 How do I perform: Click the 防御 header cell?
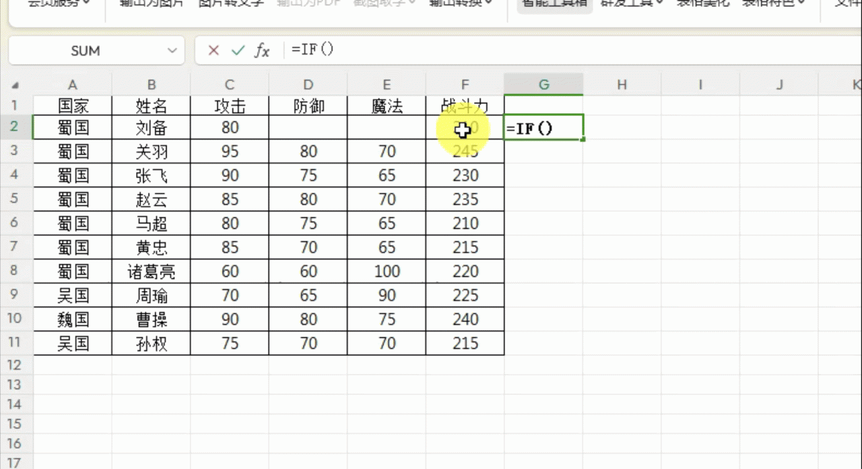click(x=308, y=105)
